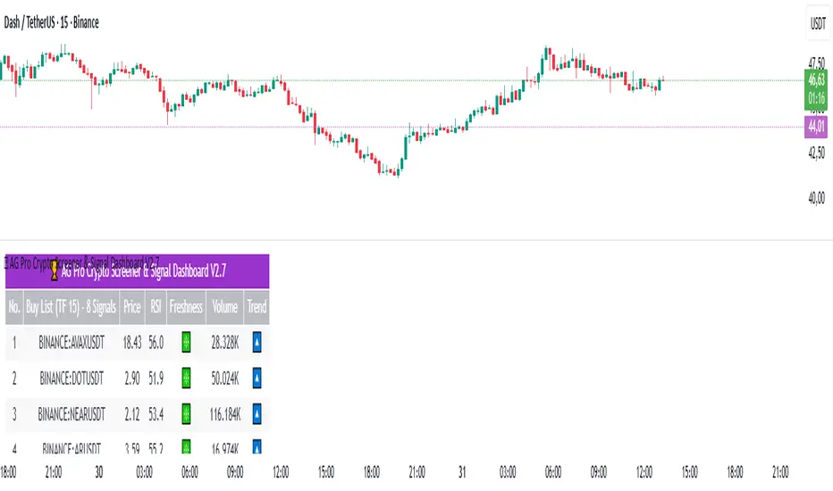The image size is (833, 491).
Task: Click the 12:00 time axis label
Action: coord(281,471)
